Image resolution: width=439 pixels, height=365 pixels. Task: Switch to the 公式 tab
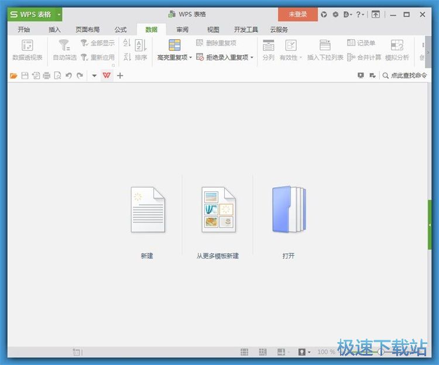121,29
